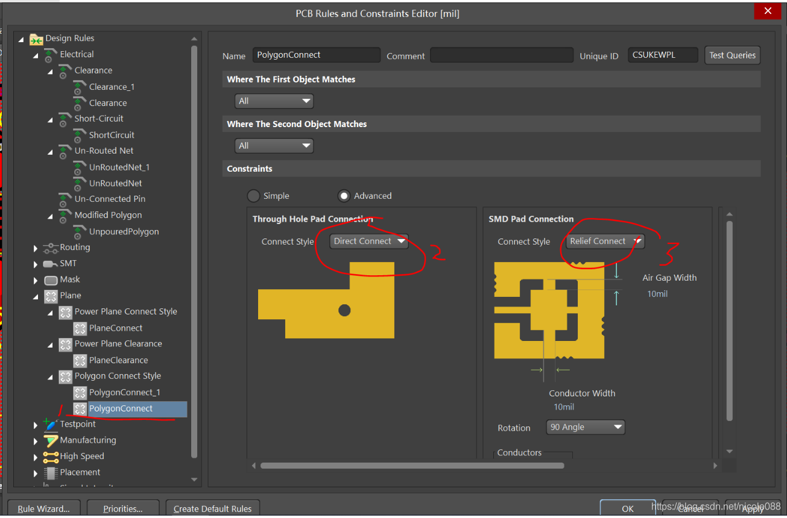Click the High Speed category icon
The width and height of the screenshot is (787, 518).
point(51,457)
